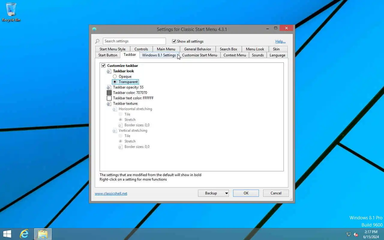This screenshot has width=384, height=240.
Task: Select the Taskbar tab
Action: tap(130, 55)
